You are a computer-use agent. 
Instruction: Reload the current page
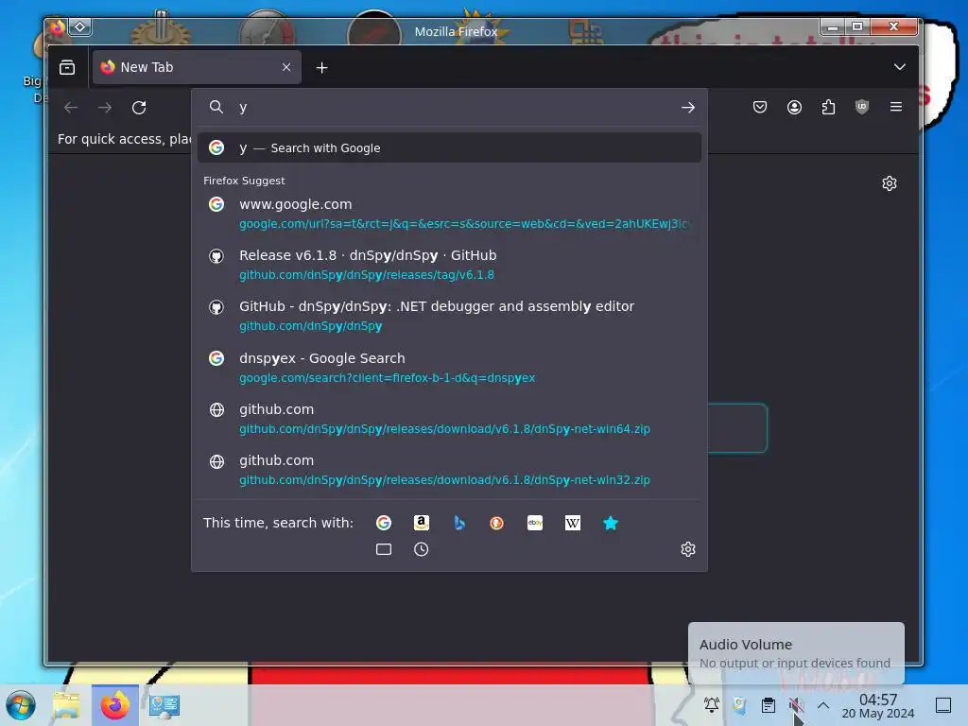(140, 108)
